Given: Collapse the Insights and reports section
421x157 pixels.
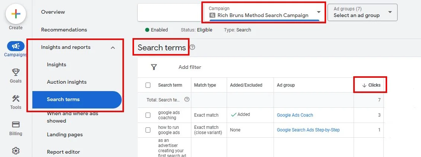Looking at the screenshot, I should point(113,47).
